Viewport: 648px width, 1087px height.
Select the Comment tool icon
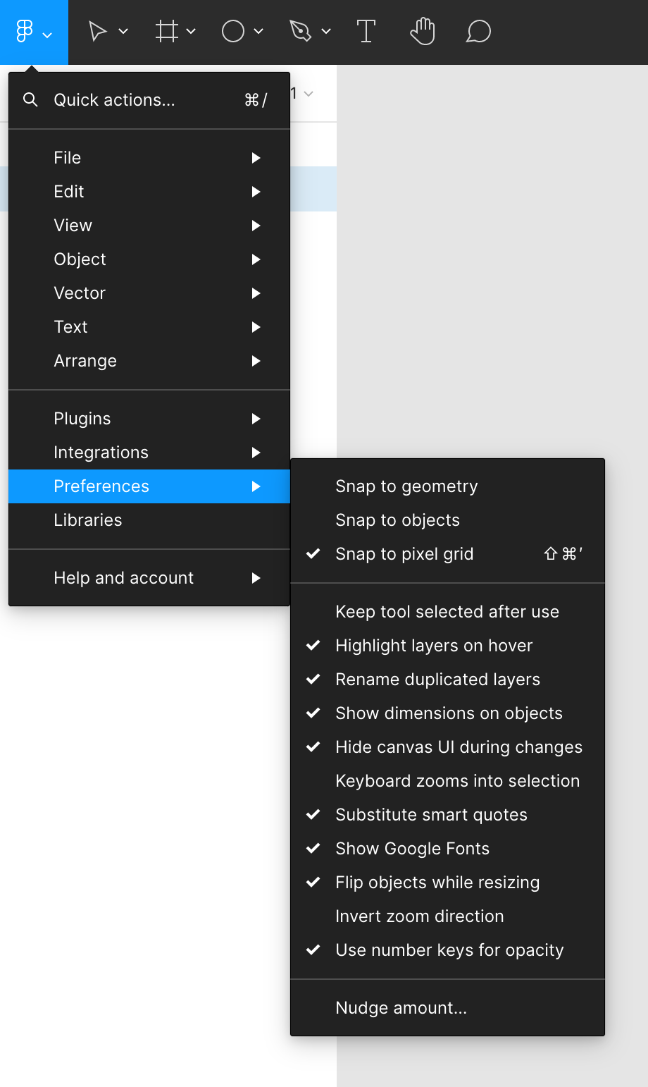(x=478, y=32)
